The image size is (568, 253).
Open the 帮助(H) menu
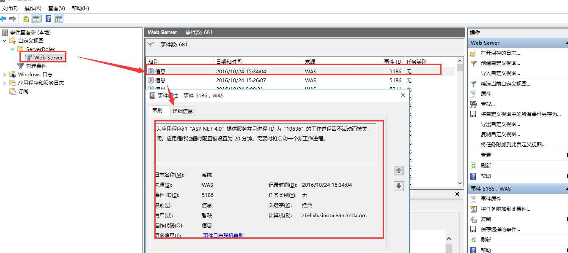coord(80,8)
